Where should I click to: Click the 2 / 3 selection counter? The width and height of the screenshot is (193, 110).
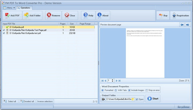pos(95,101)
